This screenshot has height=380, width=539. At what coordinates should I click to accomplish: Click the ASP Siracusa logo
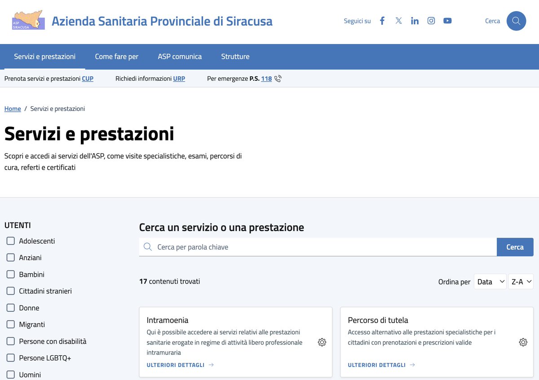pos(28,20)
